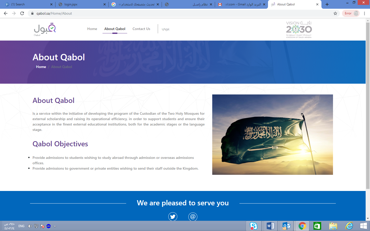Open the Windows Store taskbar icon
The width and height of the screenshot is (370, 231).
[317, 226]
